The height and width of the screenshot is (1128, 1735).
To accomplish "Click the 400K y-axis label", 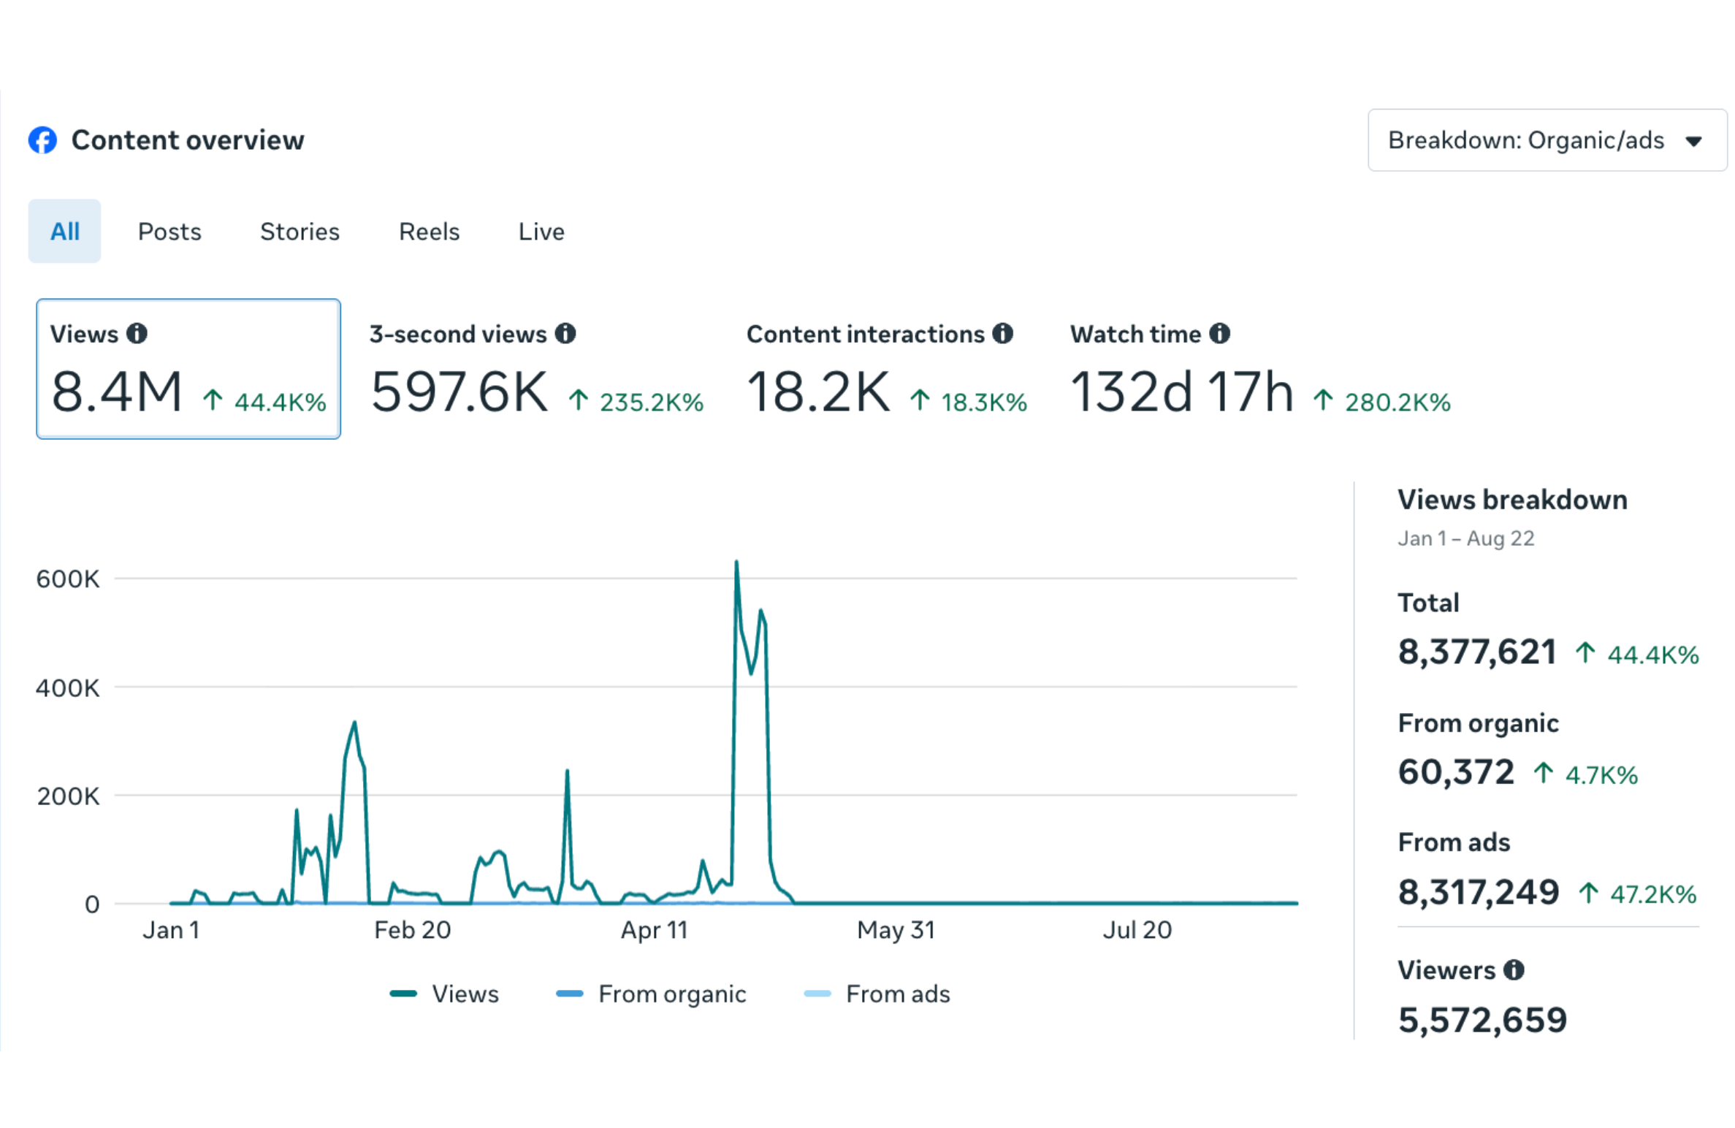I will point(68,687).
